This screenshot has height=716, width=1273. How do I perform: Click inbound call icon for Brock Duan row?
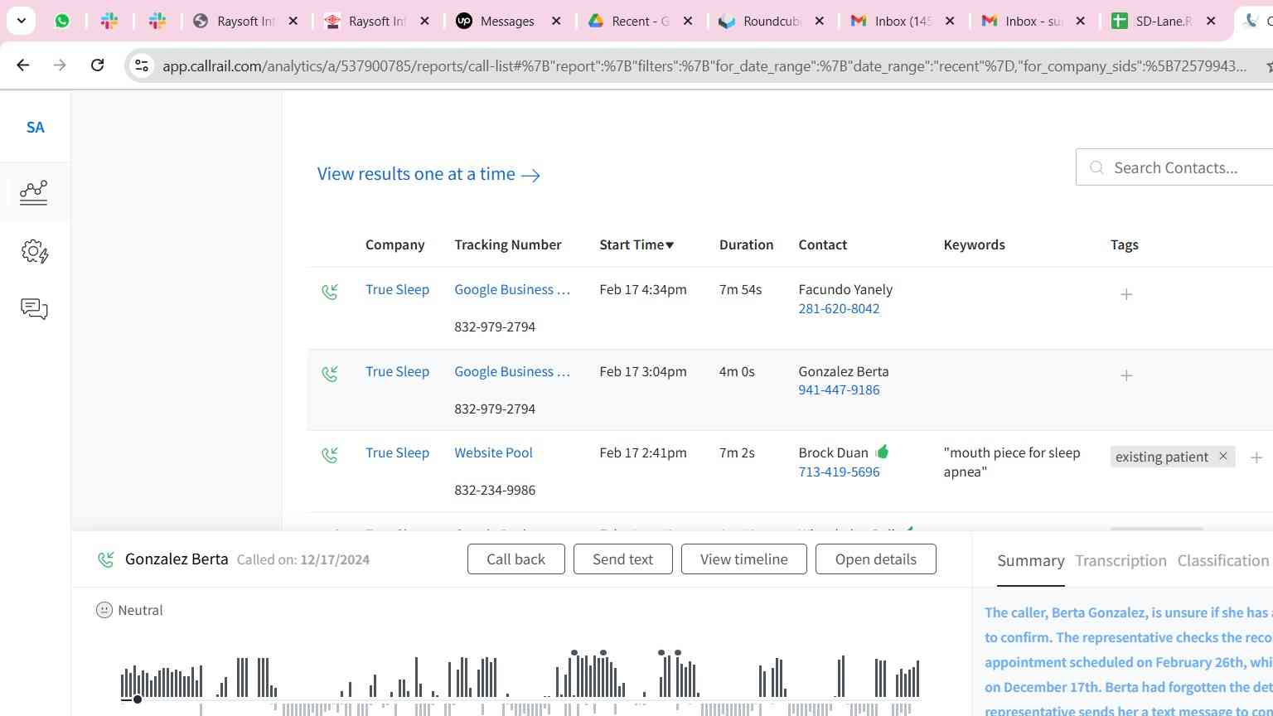[330, 455]
